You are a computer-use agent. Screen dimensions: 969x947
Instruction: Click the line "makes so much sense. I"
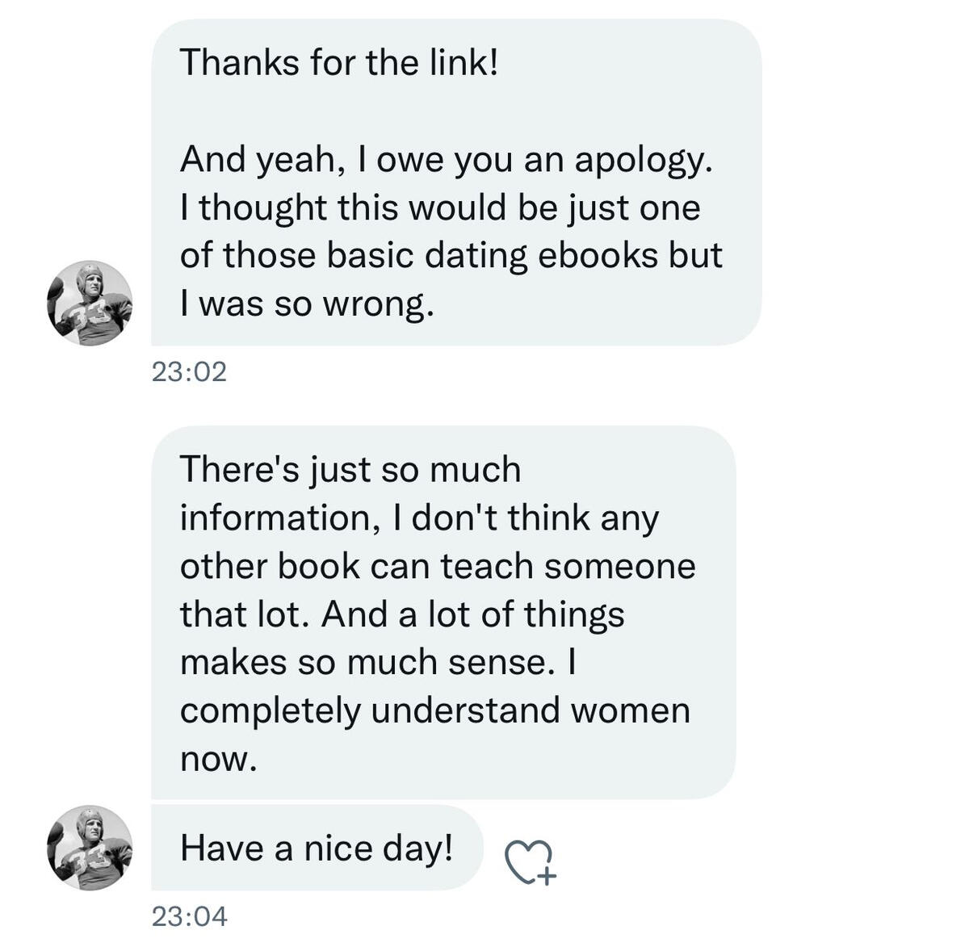[x=378, y=663]
